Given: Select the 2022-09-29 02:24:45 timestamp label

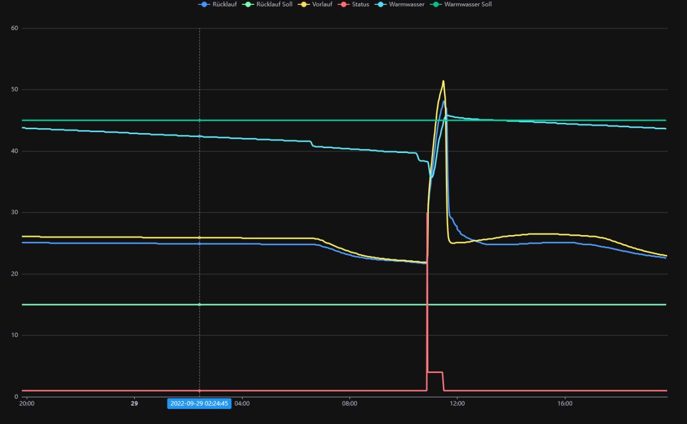Looking at the screenshot, I should pyautogui.click(x=199, y=404).
